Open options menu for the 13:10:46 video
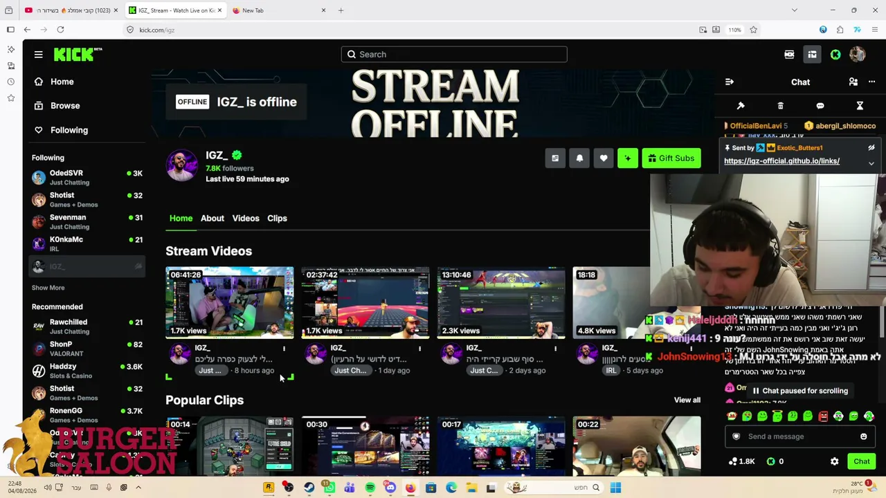 [555, 349]
